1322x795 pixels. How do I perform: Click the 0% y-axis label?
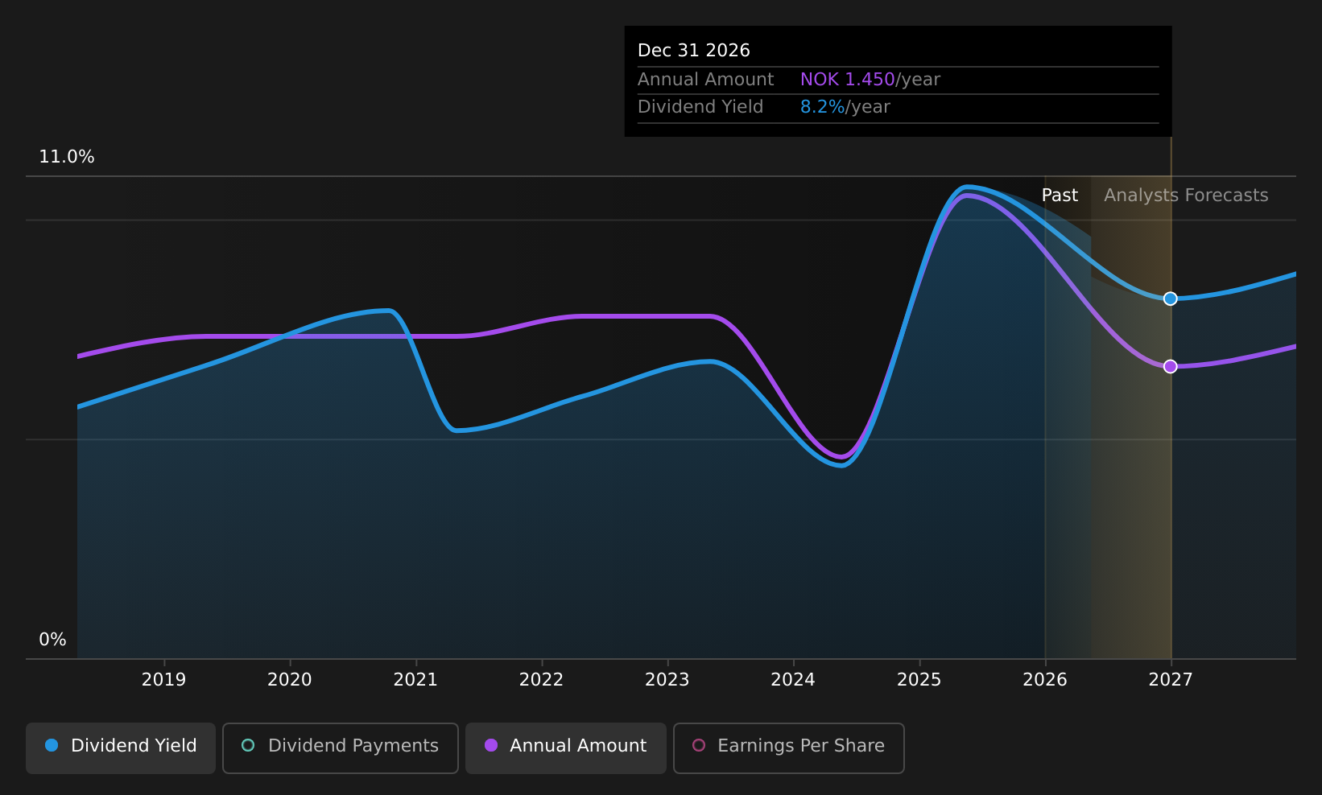(x=53, y=640)
